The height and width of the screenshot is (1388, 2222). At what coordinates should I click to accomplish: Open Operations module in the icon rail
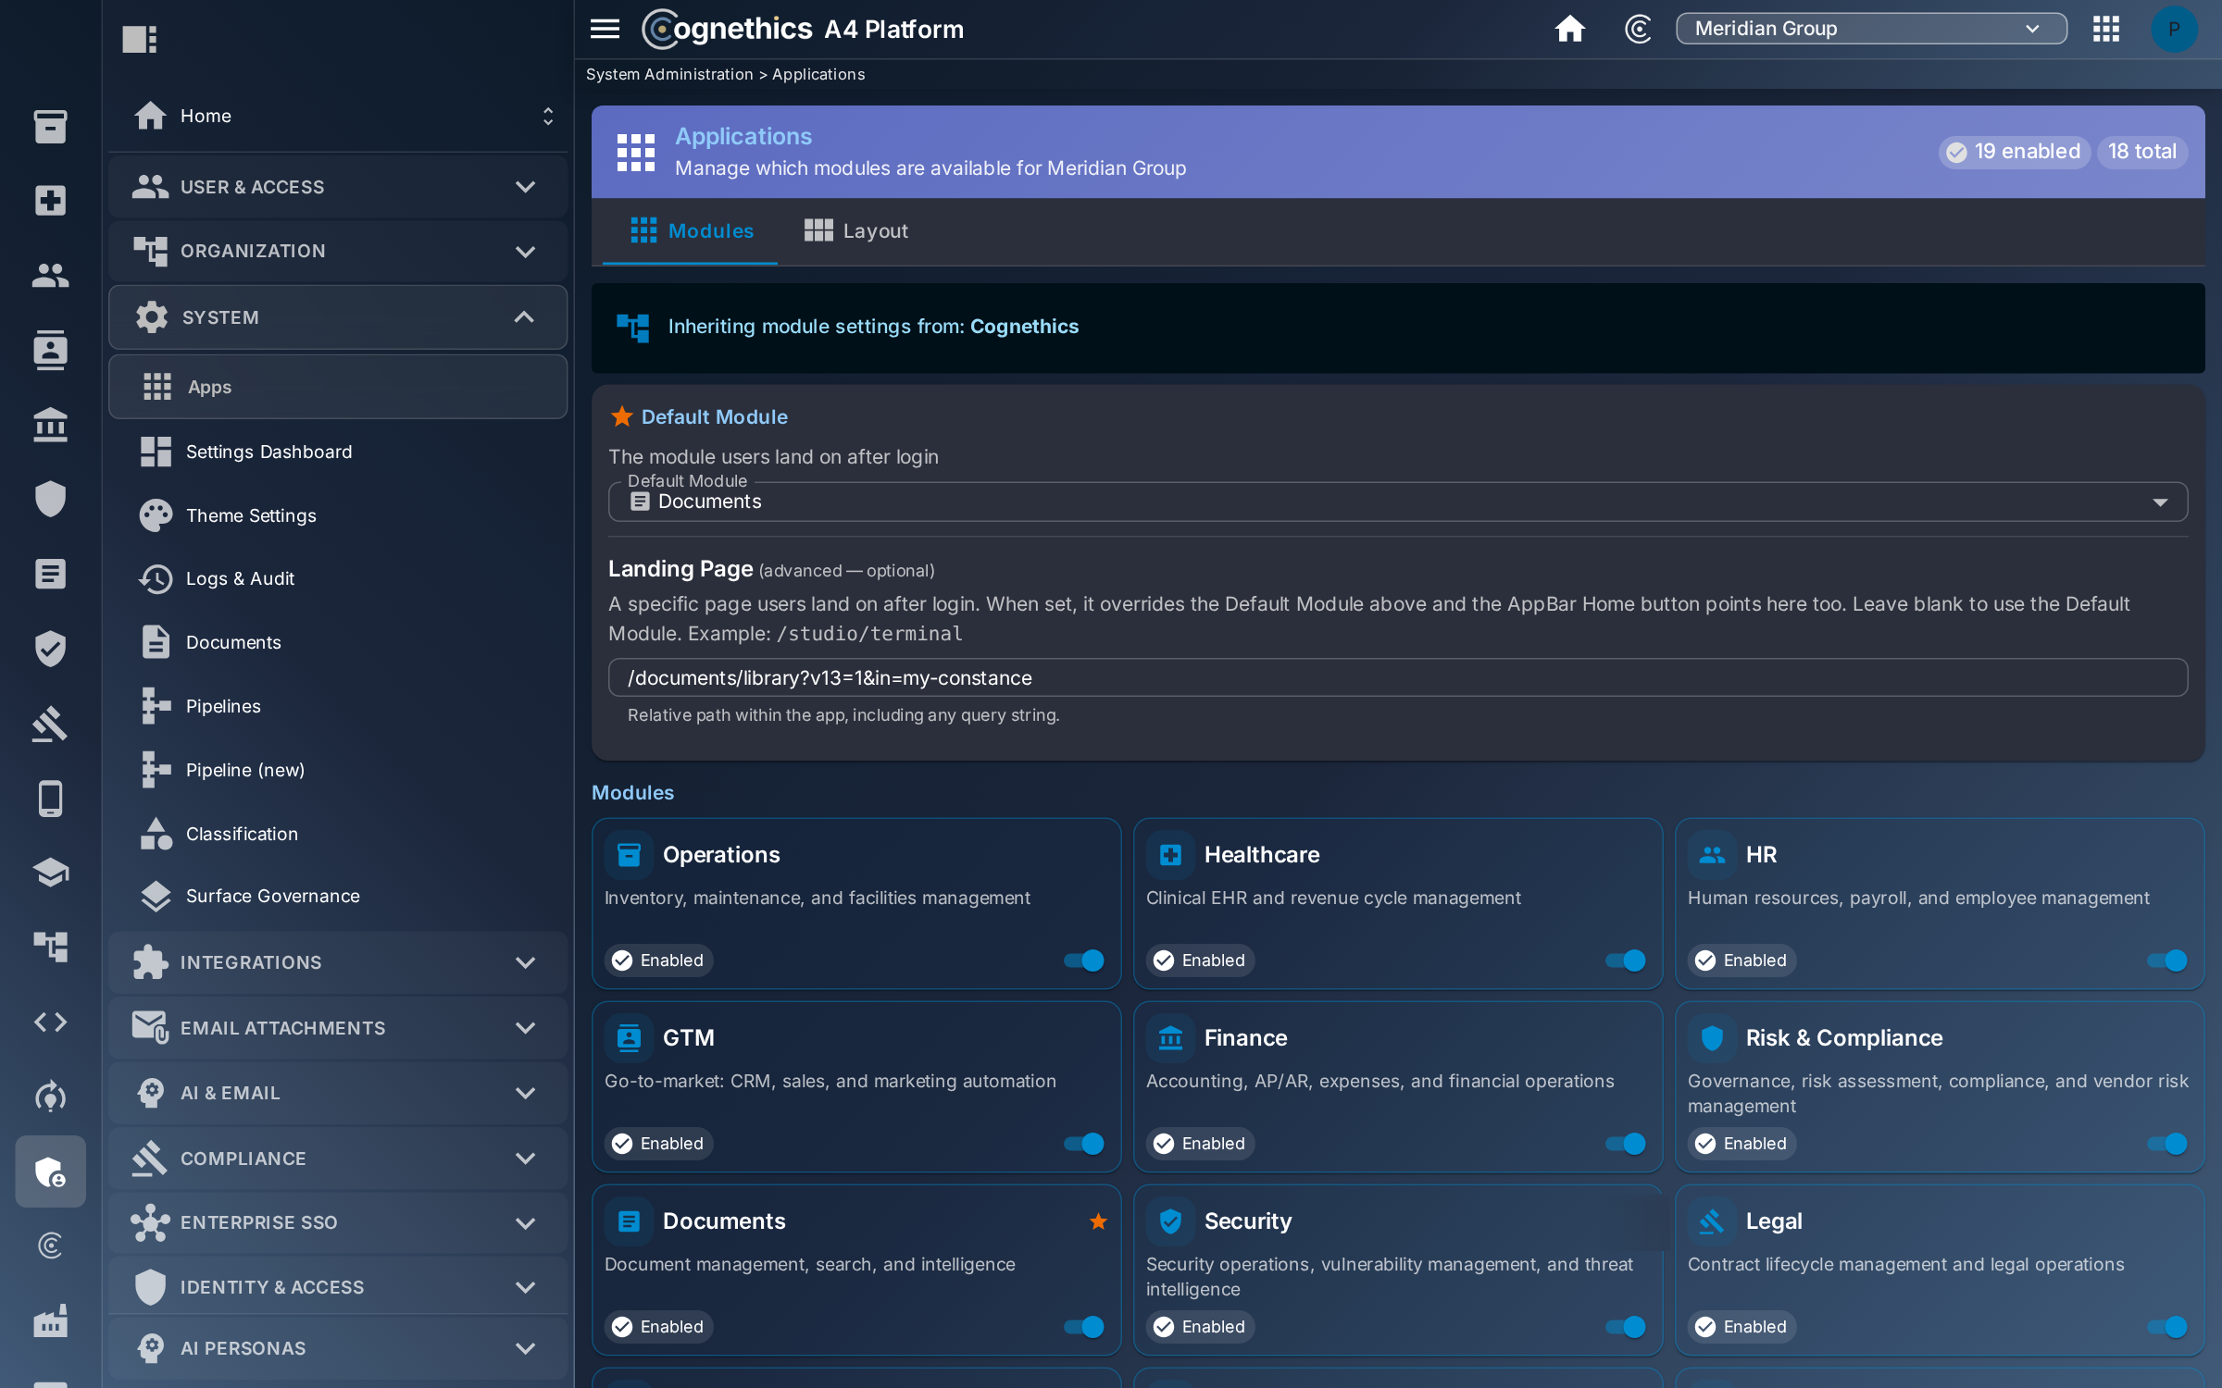point(50,126)
